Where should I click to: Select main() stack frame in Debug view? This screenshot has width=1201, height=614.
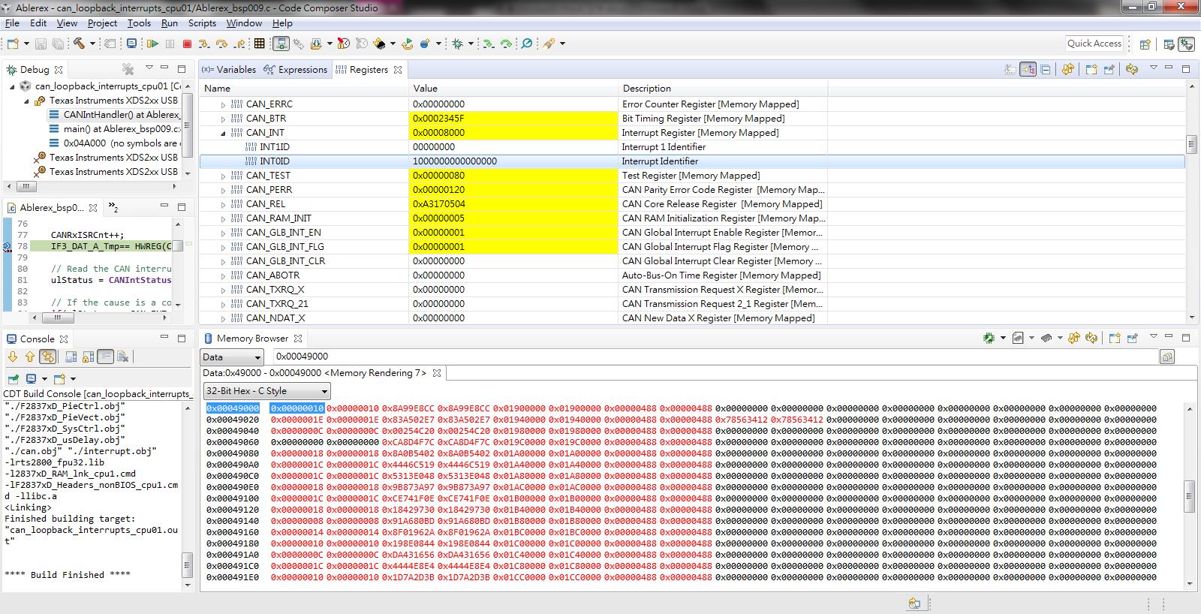120,129
